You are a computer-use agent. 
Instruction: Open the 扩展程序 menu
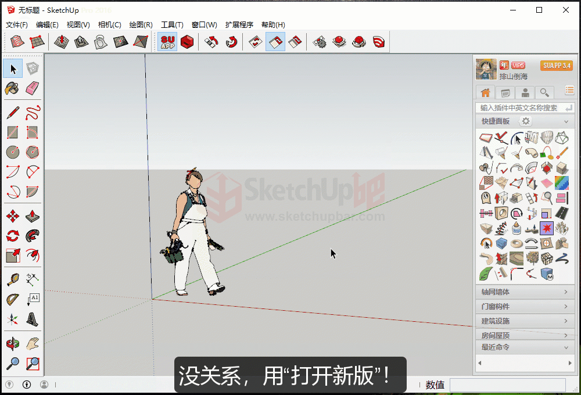(x=239, y=25)
